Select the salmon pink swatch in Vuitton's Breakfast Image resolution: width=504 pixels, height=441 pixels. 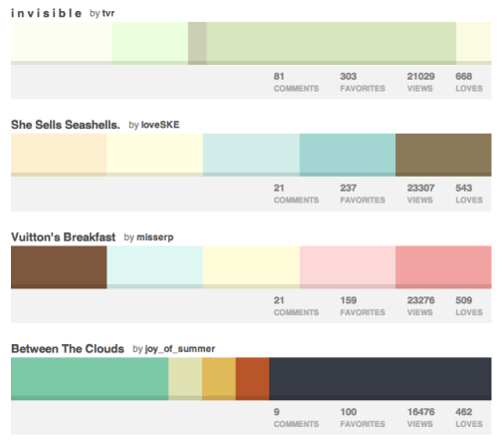coord(443,267)
